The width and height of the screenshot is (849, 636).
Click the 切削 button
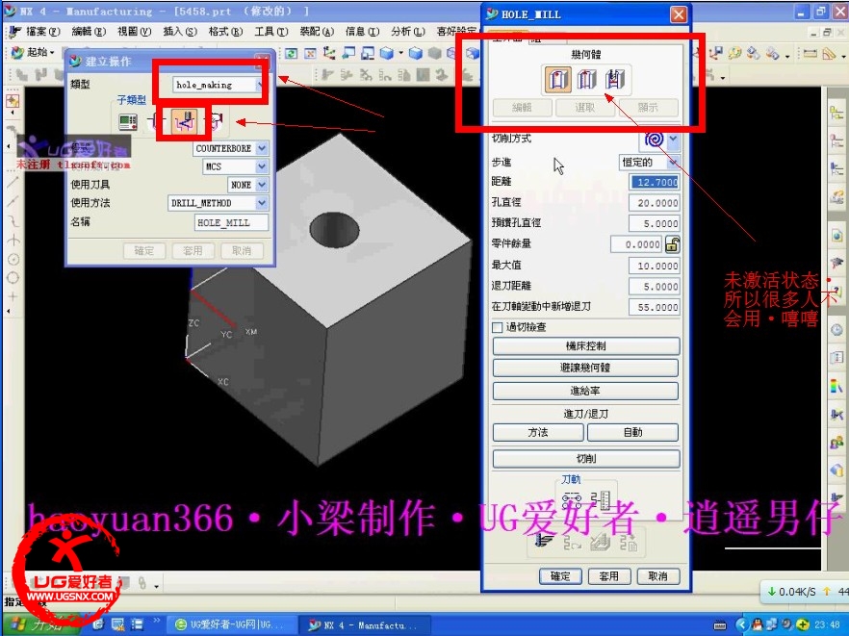click(x=586, y=458)
